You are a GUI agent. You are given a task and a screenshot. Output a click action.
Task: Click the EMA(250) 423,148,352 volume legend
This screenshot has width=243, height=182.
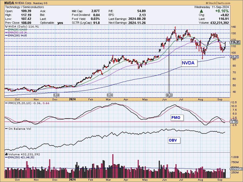20,157
